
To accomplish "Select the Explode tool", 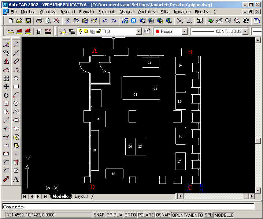I will [x=6, y=179].
